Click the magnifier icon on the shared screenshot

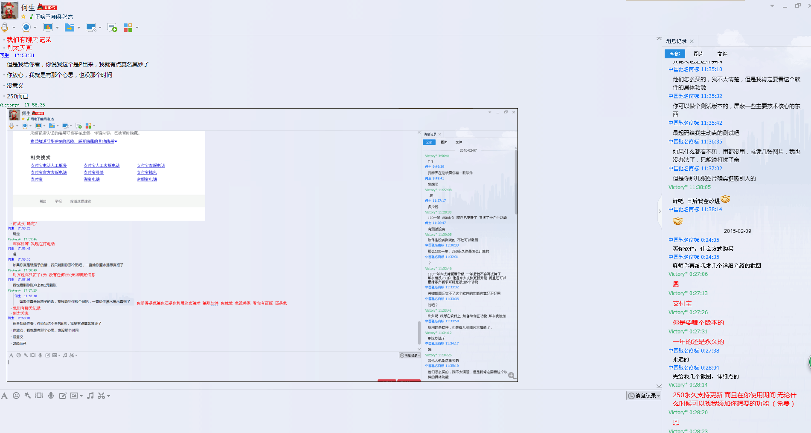click(x=511, y=376)
